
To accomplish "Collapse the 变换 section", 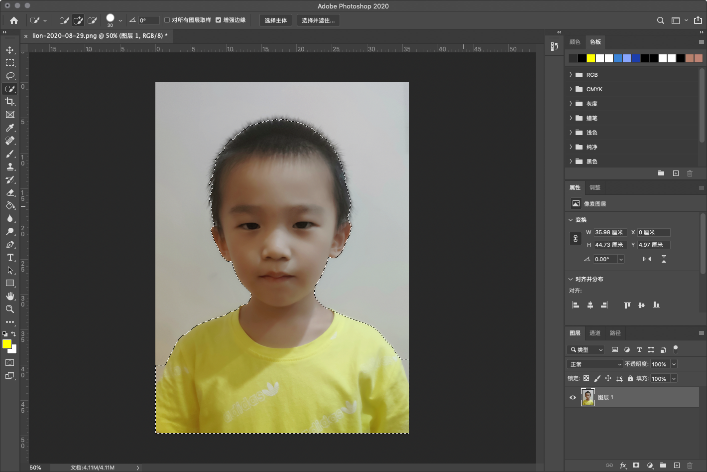I will pyautogui.click(x=571, y=220).
